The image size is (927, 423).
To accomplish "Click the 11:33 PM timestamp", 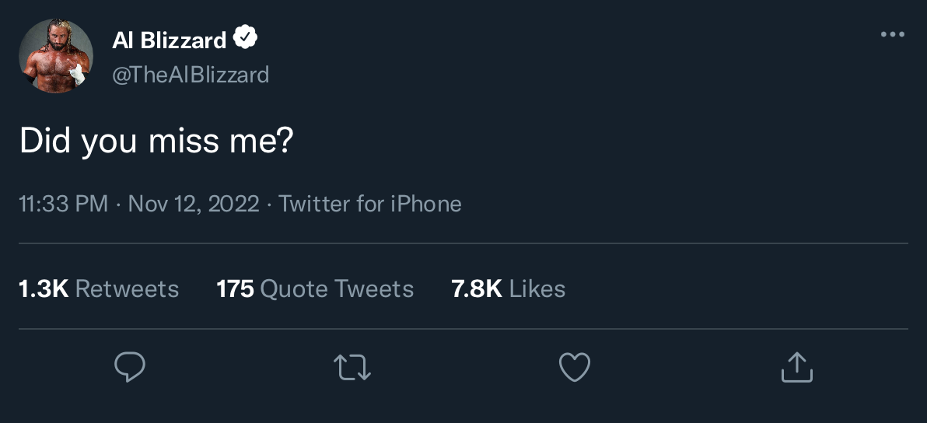I will [x=64, y=204].
